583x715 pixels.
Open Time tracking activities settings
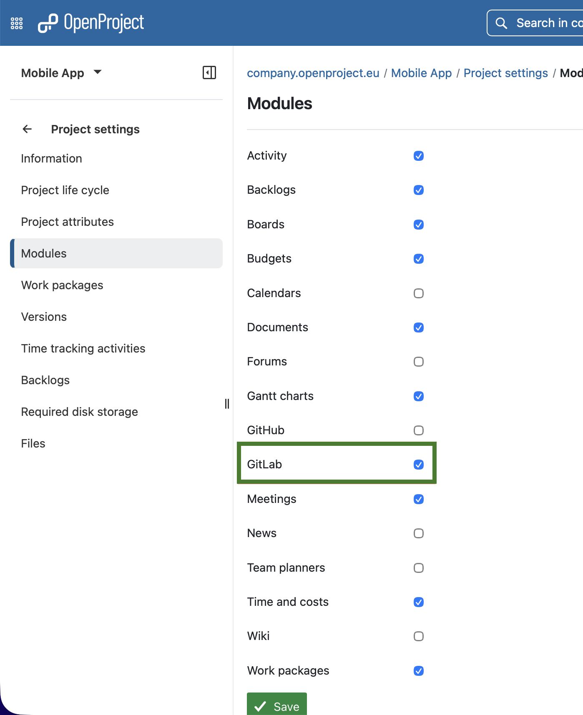[116, 348]
